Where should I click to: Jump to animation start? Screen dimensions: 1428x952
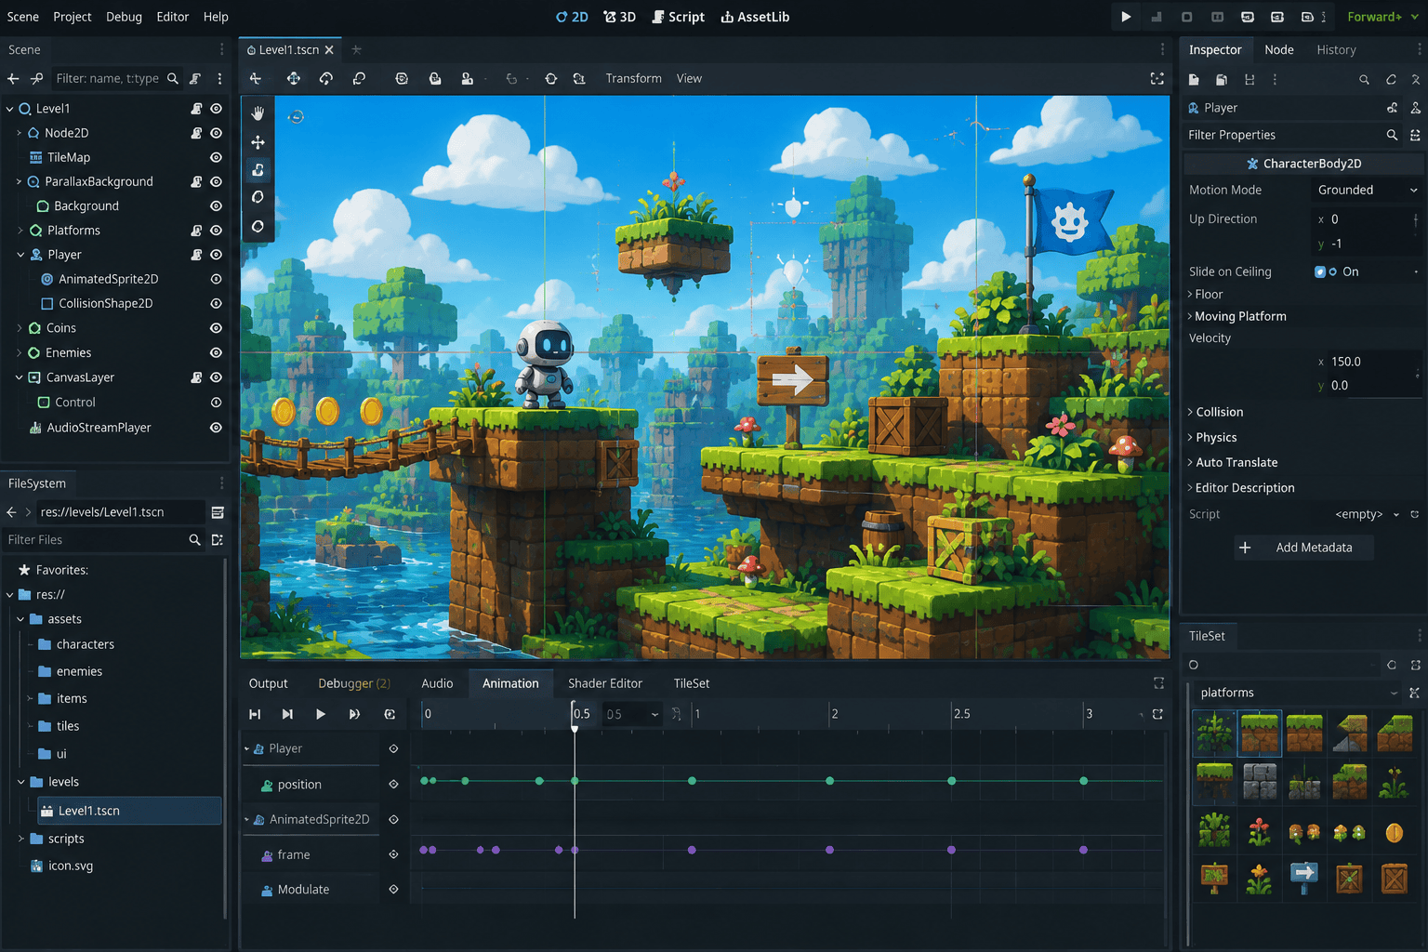pyautogui.click(x=255, y=714)
